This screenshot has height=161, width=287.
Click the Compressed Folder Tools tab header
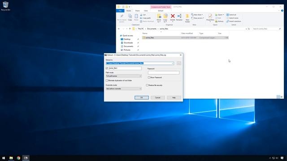161,7
